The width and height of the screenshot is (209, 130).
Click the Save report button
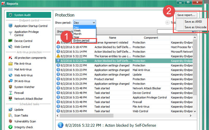click(x=186, y=15)
